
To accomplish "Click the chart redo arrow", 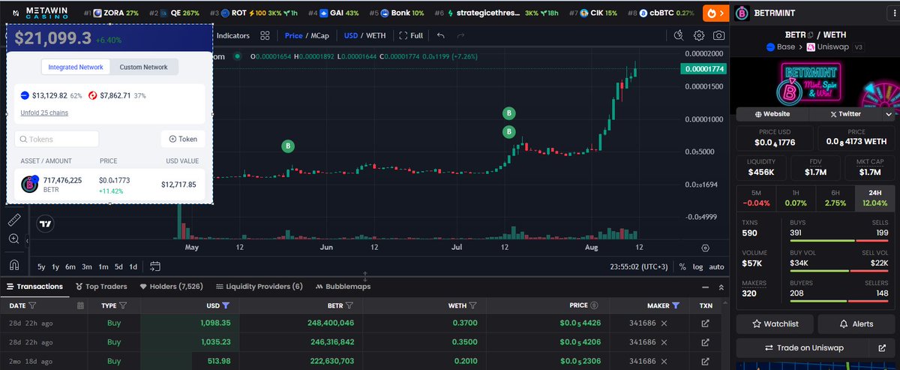I will [460, 35].
